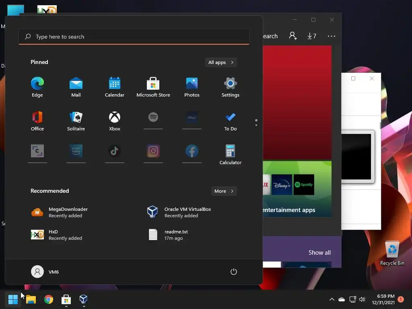Open Settings from the Start menu
Screen dimensions: 412x309
pyautogui.click(x=231, y=87)
